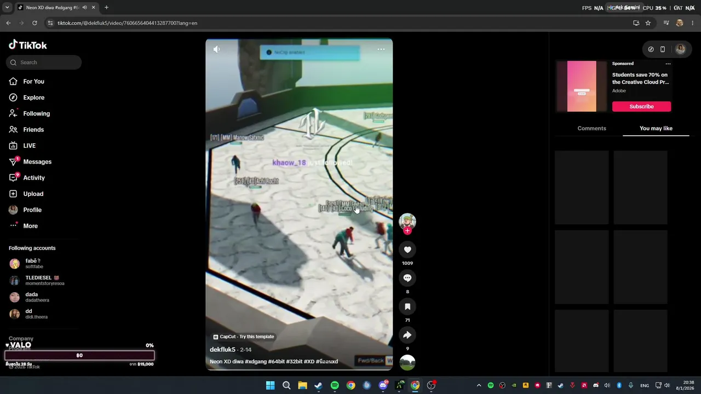
Task: Focus the TikTok search field
Action: click(x=44, y=62)
